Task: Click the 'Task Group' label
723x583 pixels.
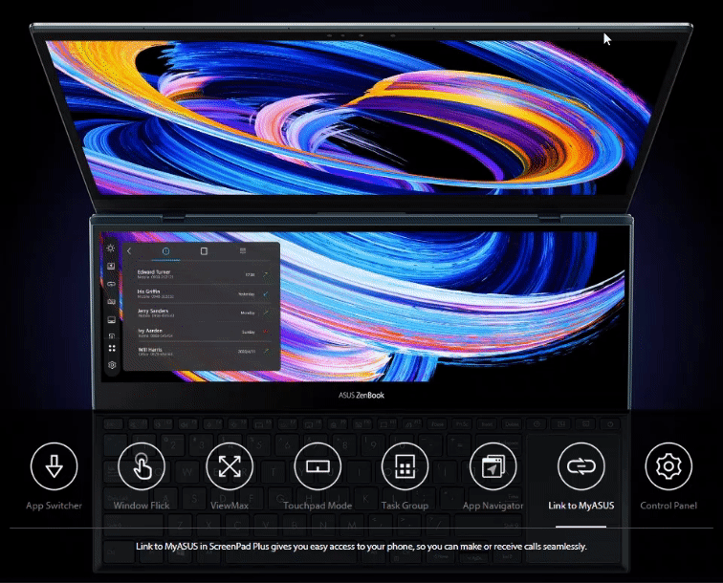Action: click(x=405, y=506)
